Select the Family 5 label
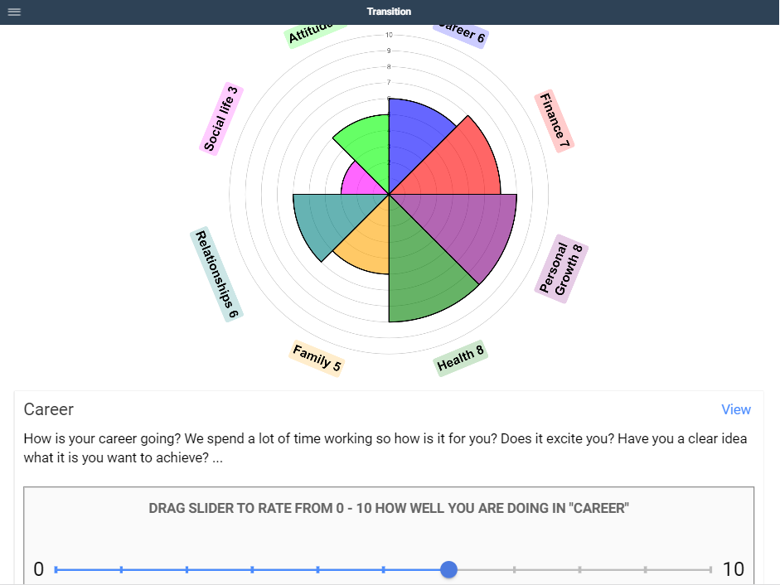This screenshot has width=780, height=585. point(316,358)
